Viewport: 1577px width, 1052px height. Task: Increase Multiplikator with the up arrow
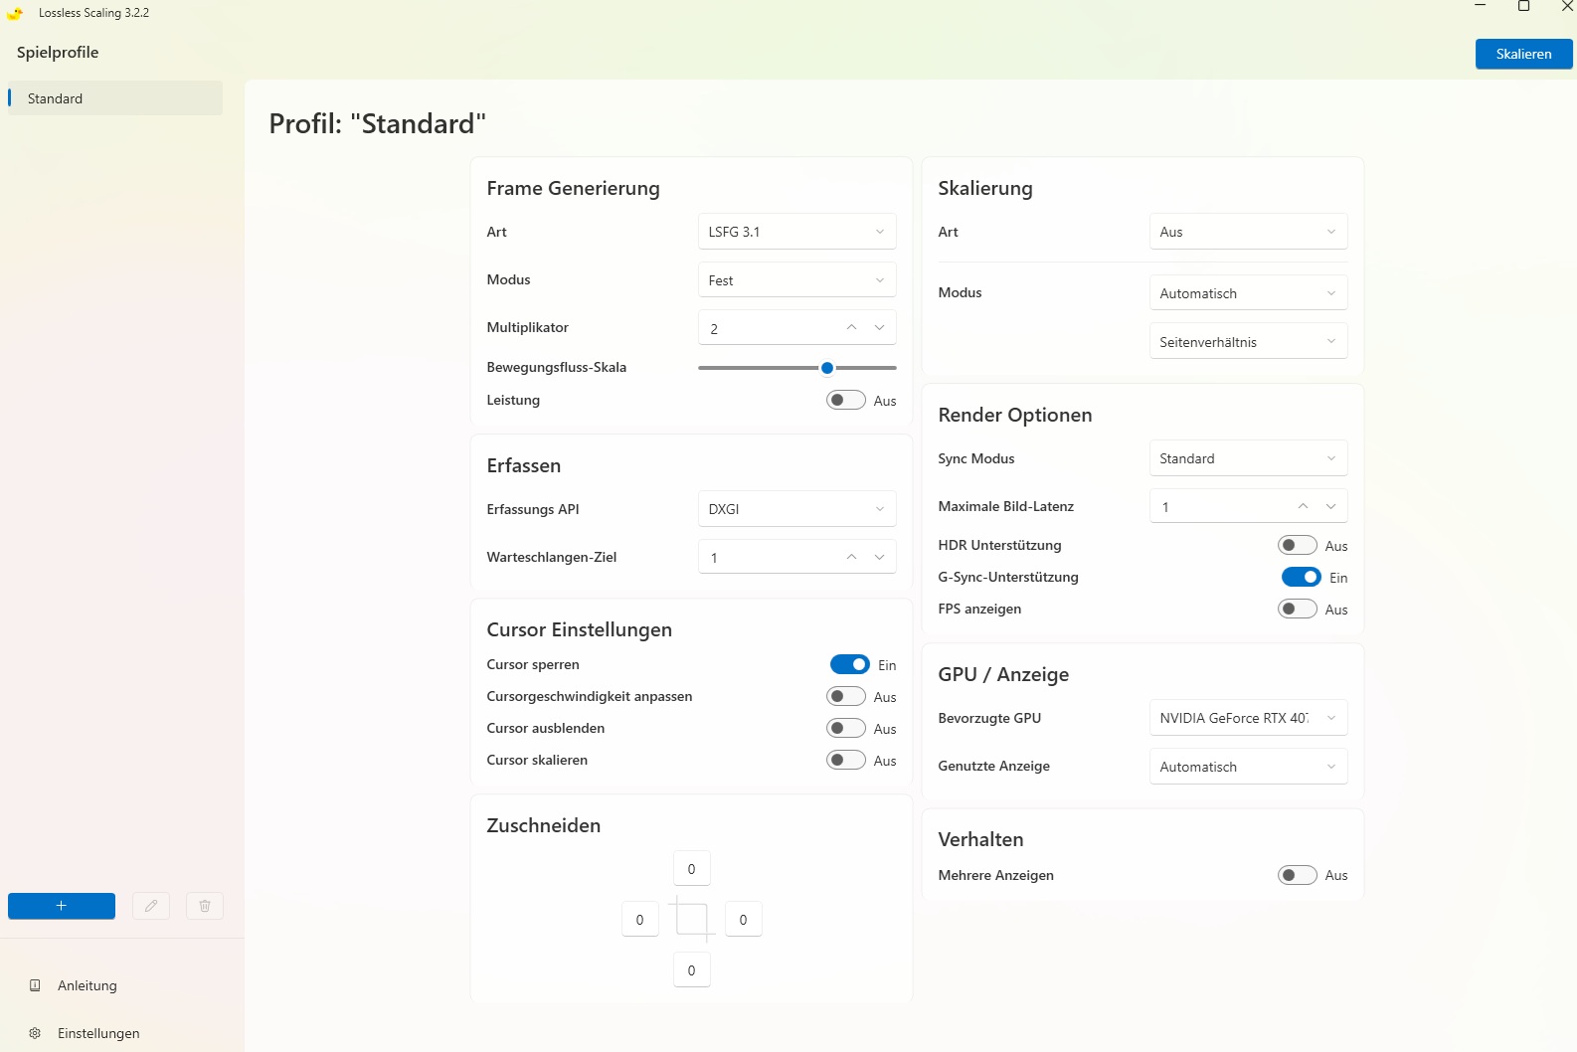point(851,327)
